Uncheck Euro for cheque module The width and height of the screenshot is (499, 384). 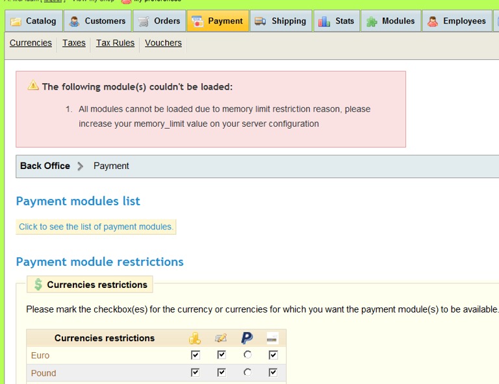click(x=222, y=355)
